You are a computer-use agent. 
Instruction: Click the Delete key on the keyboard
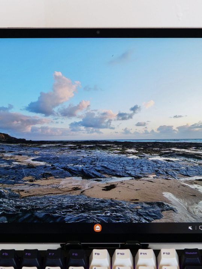[x=191, y=257]
